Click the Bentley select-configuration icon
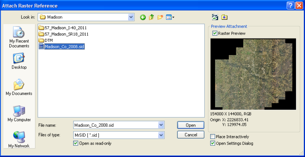The width and height of the screenshot is (305, 157). coord(215,17)
